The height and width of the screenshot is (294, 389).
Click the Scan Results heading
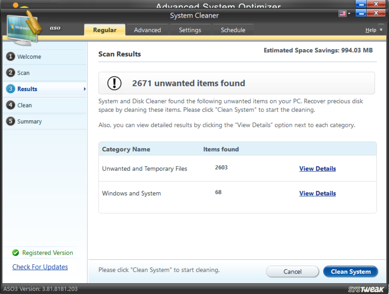click(119, 54)
